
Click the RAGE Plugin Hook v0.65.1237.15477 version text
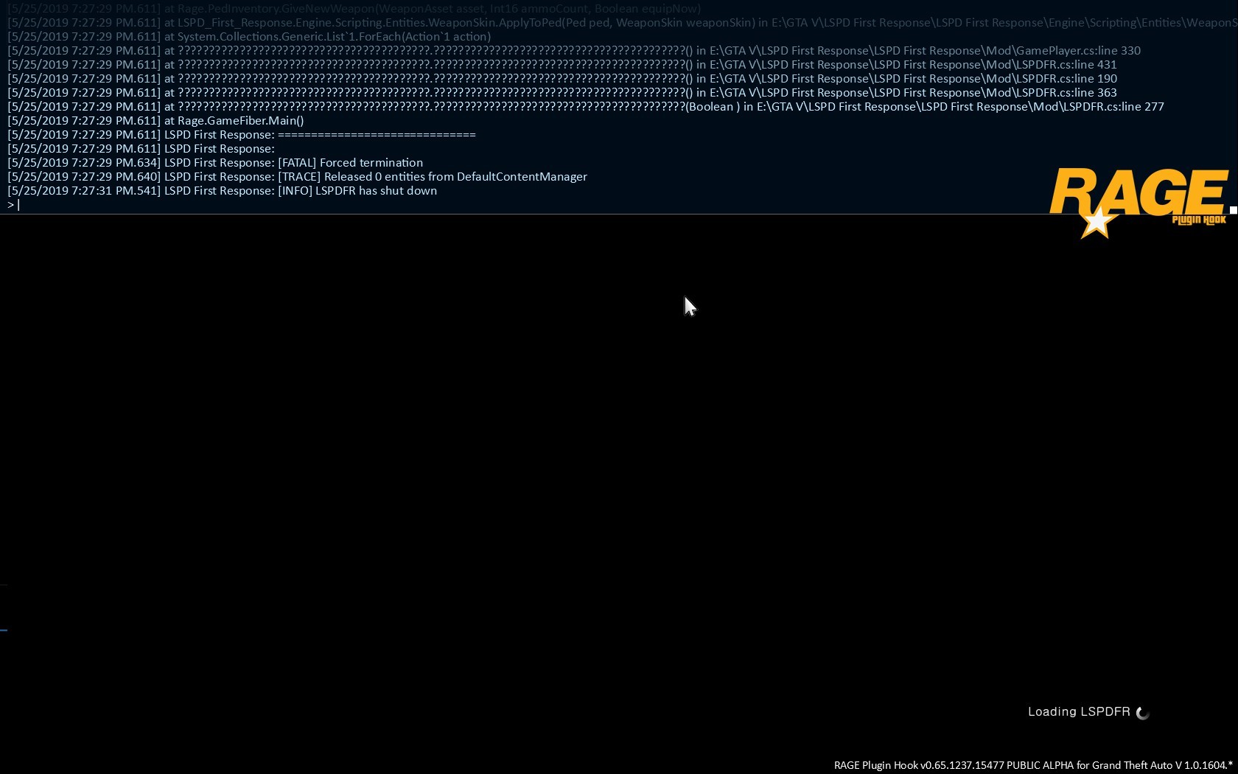click(x=1033, y=765)
